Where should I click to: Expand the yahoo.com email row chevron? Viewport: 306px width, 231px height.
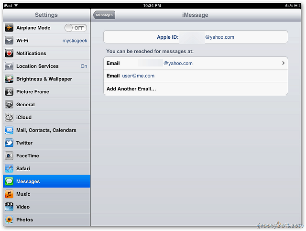[x=283, y=63]
